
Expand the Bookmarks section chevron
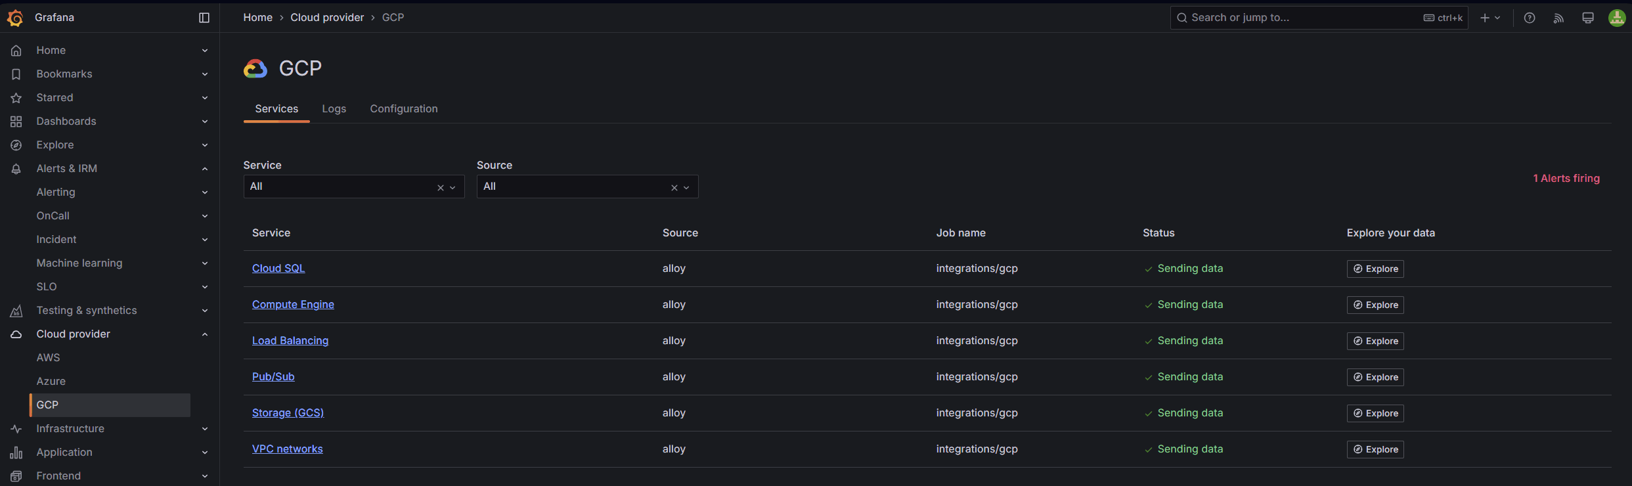click(205, 74)
